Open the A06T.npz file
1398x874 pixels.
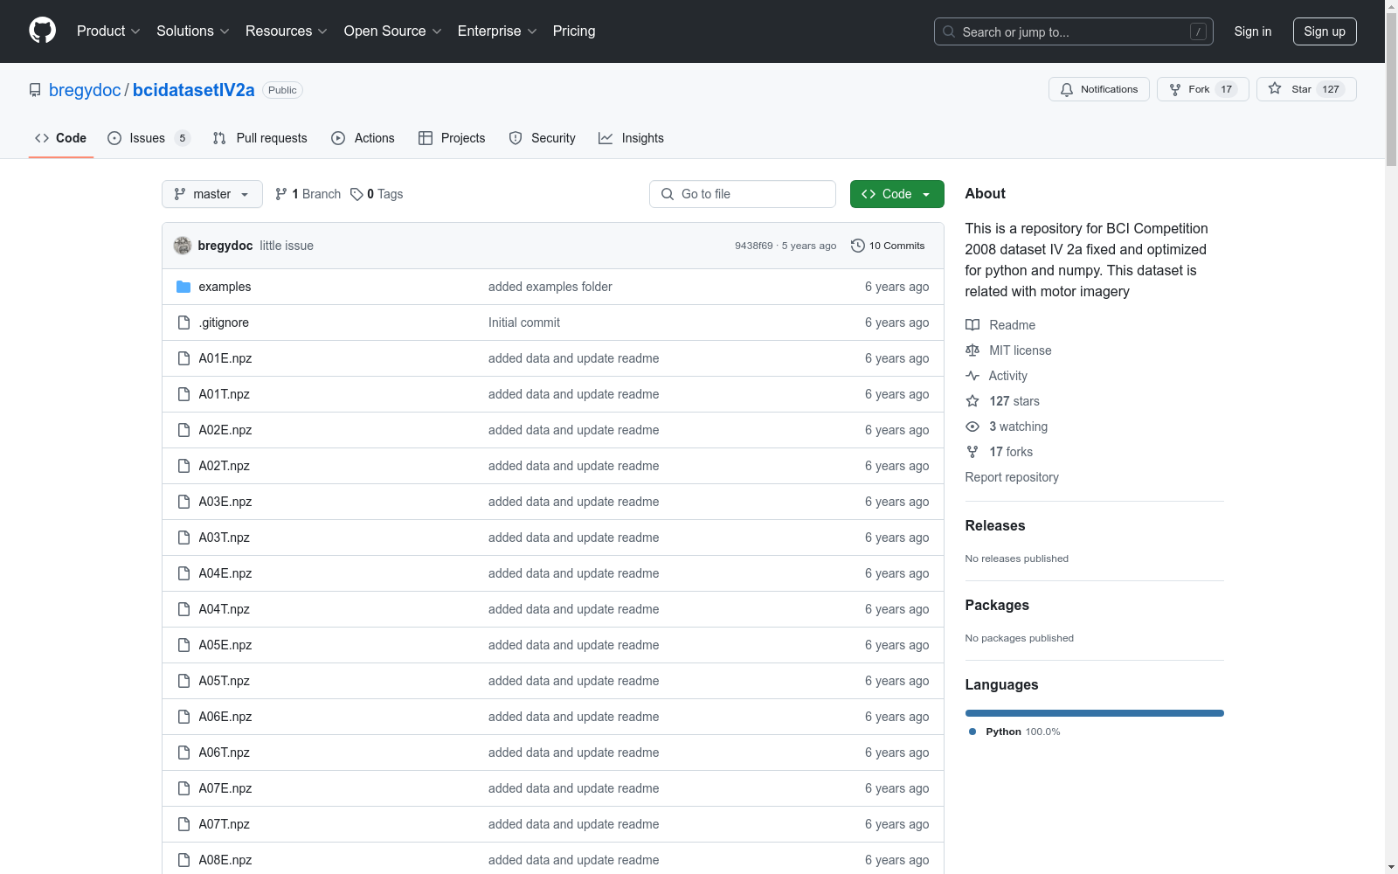224,753
